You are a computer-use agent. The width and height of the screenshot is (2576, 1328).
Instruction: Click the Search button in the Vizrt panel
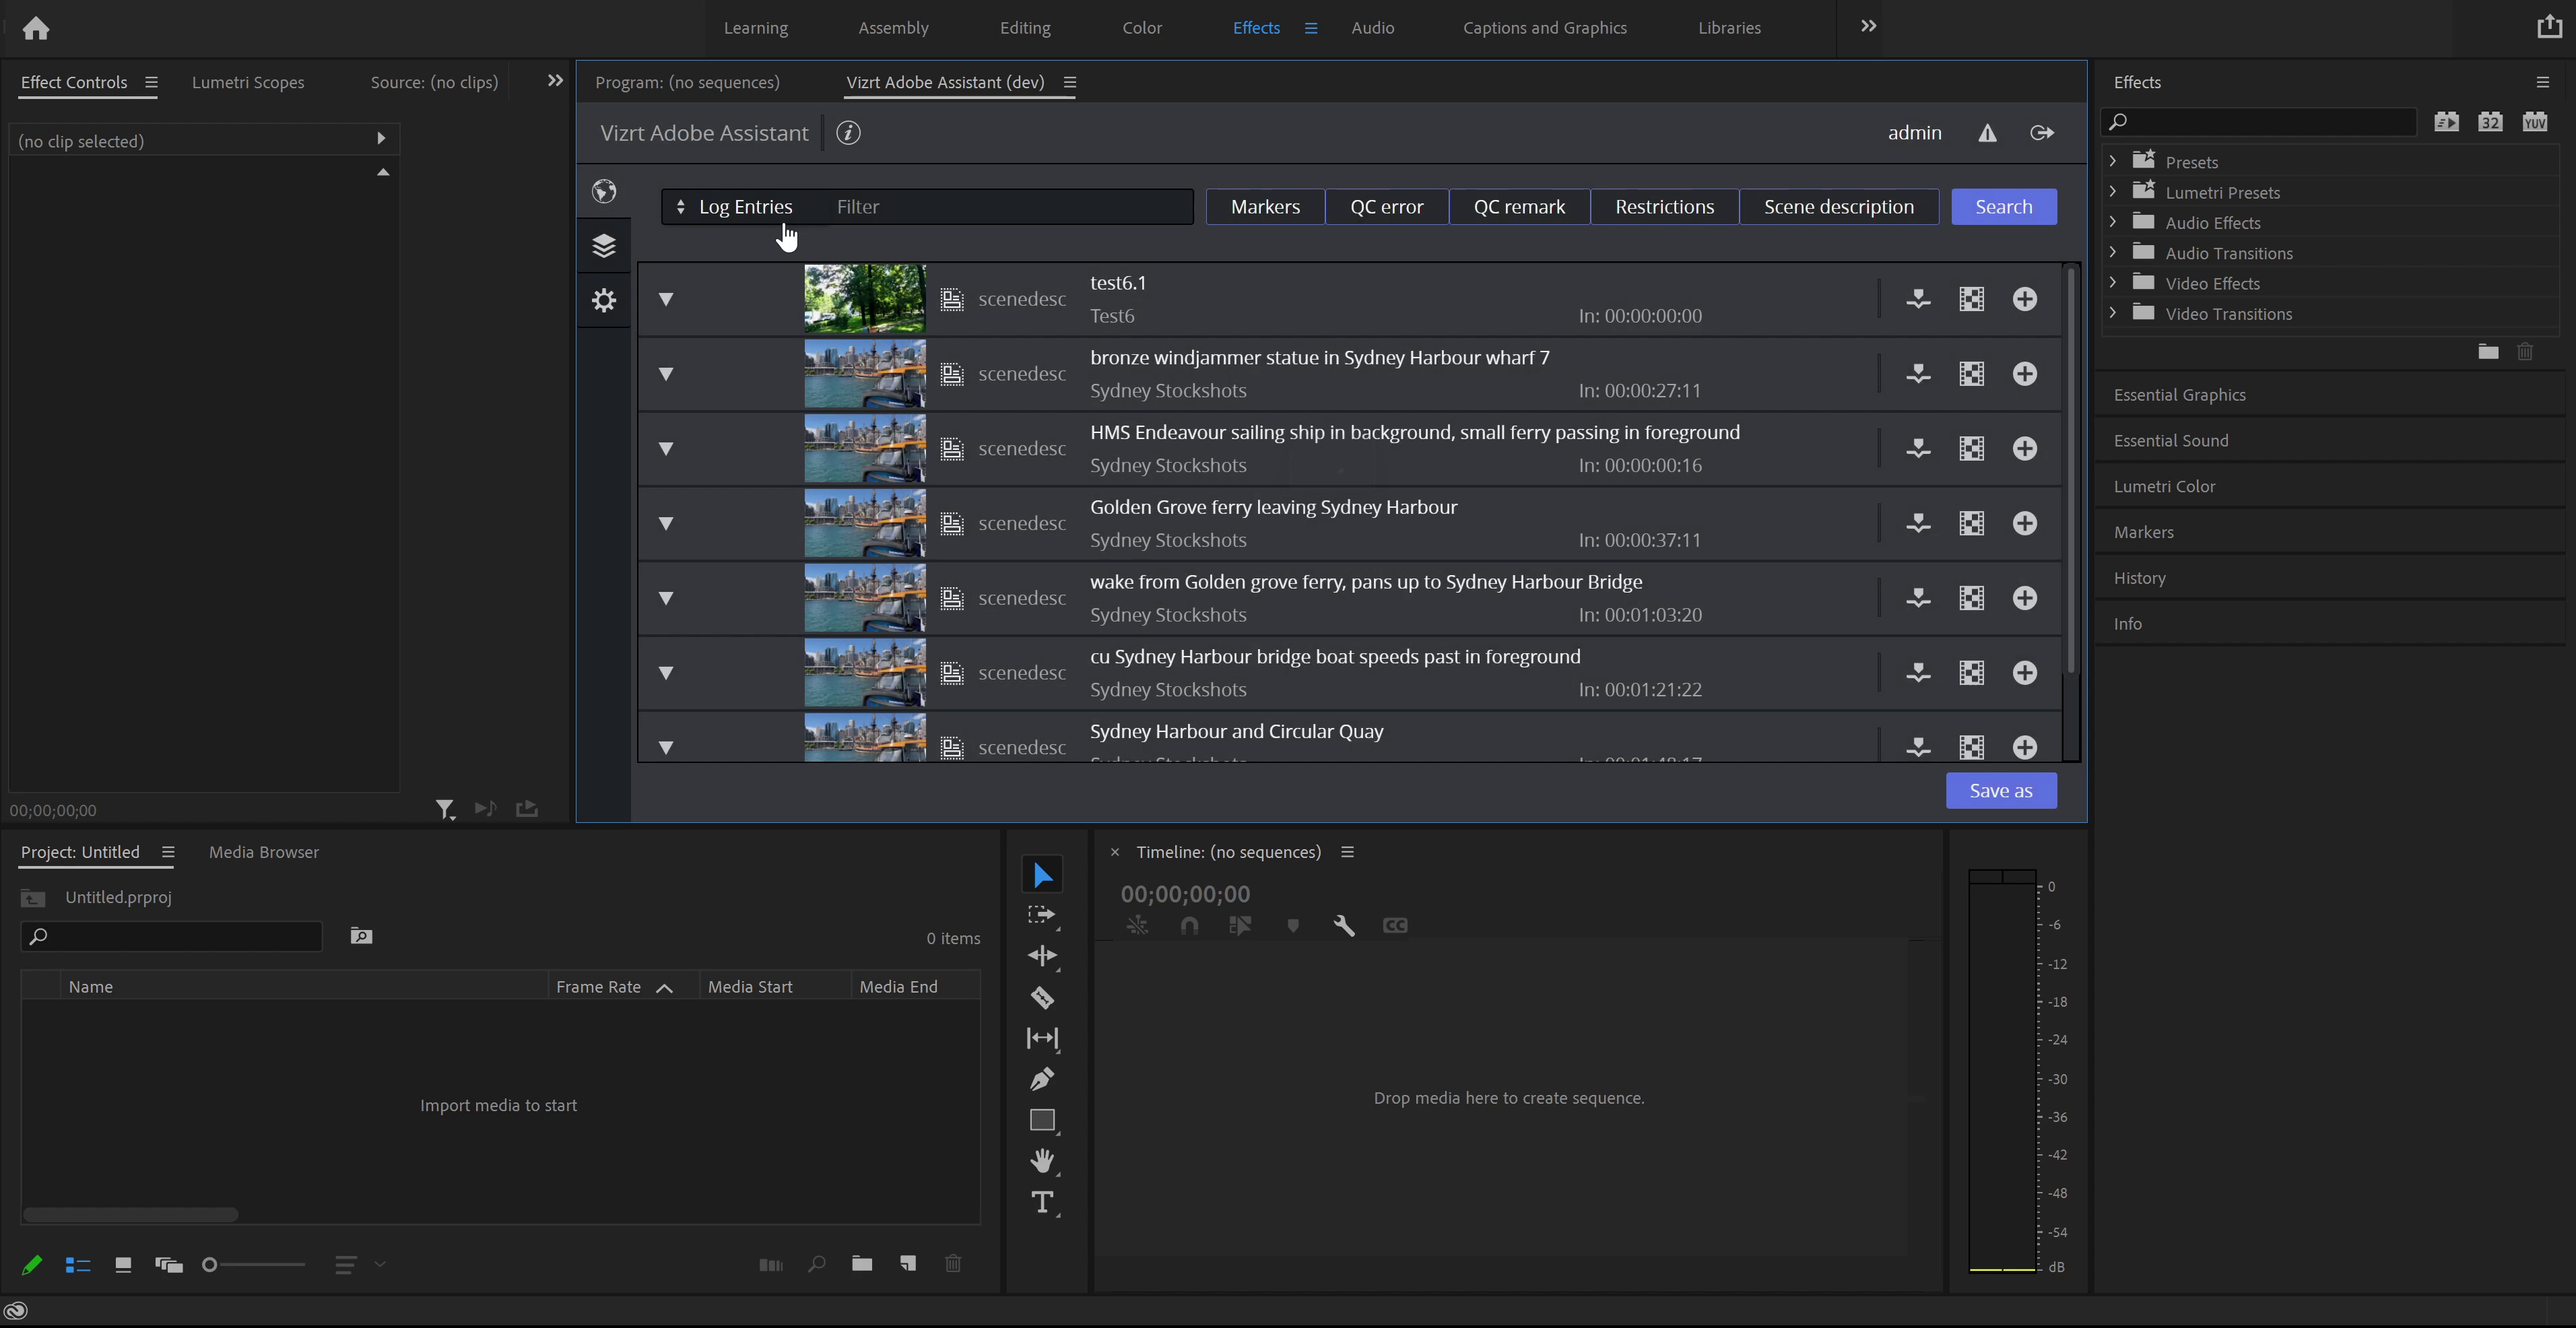(x=2003, y=206)
